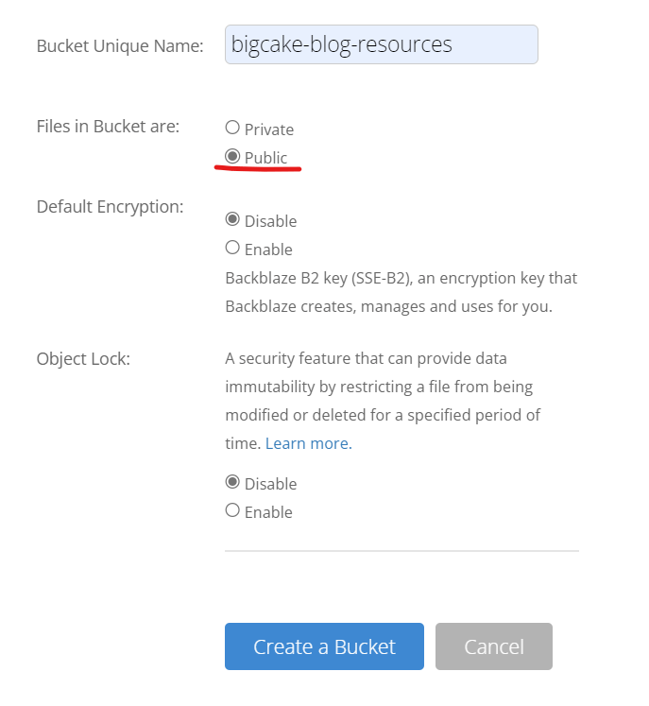Click the Bucket Unique Name input field
This screenshot has height=706, width=649.
click(x=491, y=44)
